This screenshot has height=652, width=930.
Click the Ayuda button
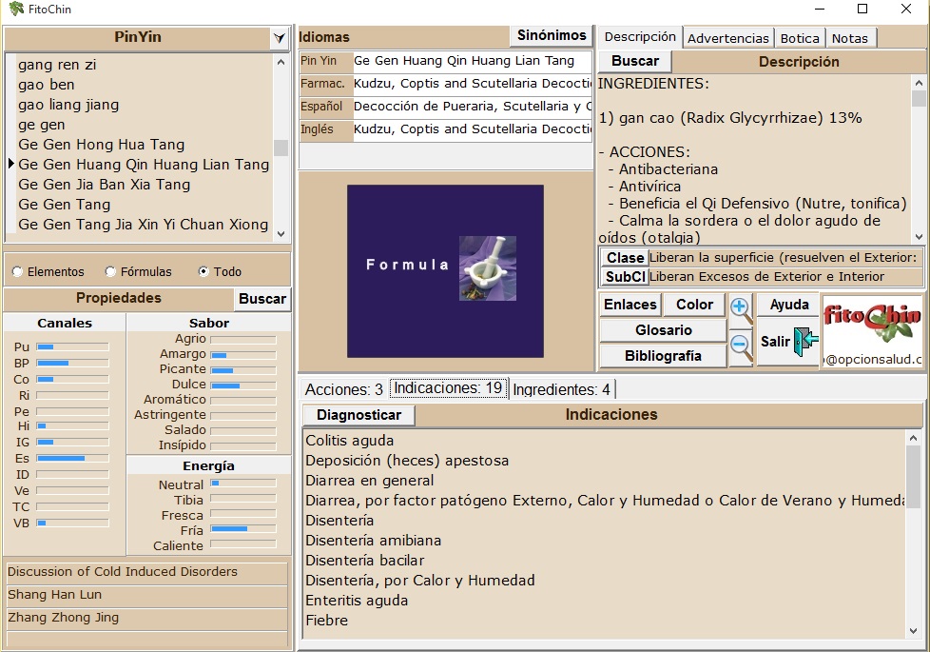pyautogui.click(x=789, y=305)
